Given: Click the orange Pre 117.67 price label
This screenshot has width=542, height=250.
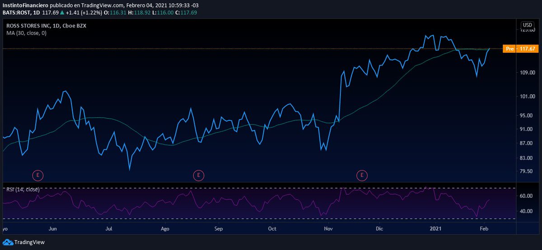Looking at the screenshot, I should [521, 49].
